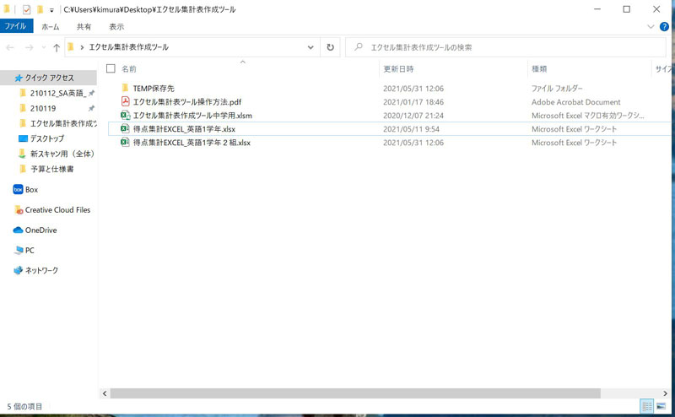Switch to large icons view in status bar

(x=661, y=406)
